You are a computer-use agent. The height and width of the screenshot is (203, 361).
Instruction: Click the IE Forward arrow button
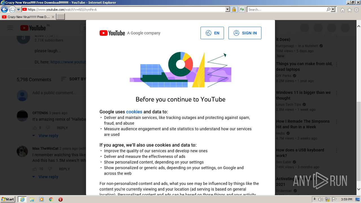pyautogui.click(x=12, y=9)
